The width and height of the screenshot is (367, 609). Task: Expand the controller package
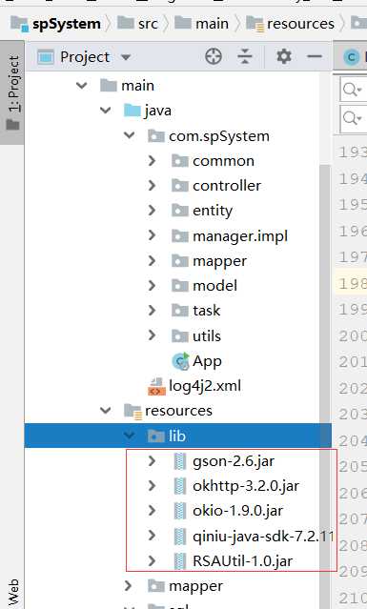pyautogui.click(x=152, y=185)
